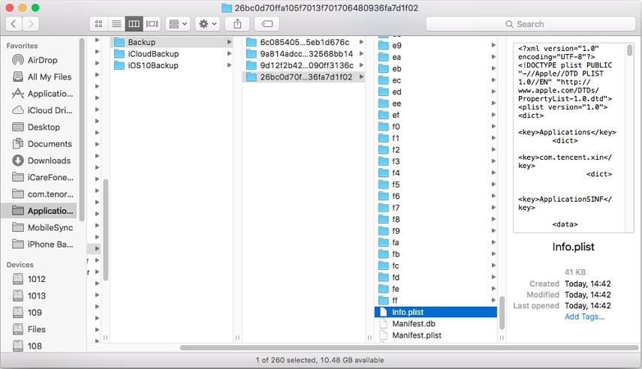Select folder 6c085405...5eb1d676c
The image size is (642, 369).
coord(304,42)
